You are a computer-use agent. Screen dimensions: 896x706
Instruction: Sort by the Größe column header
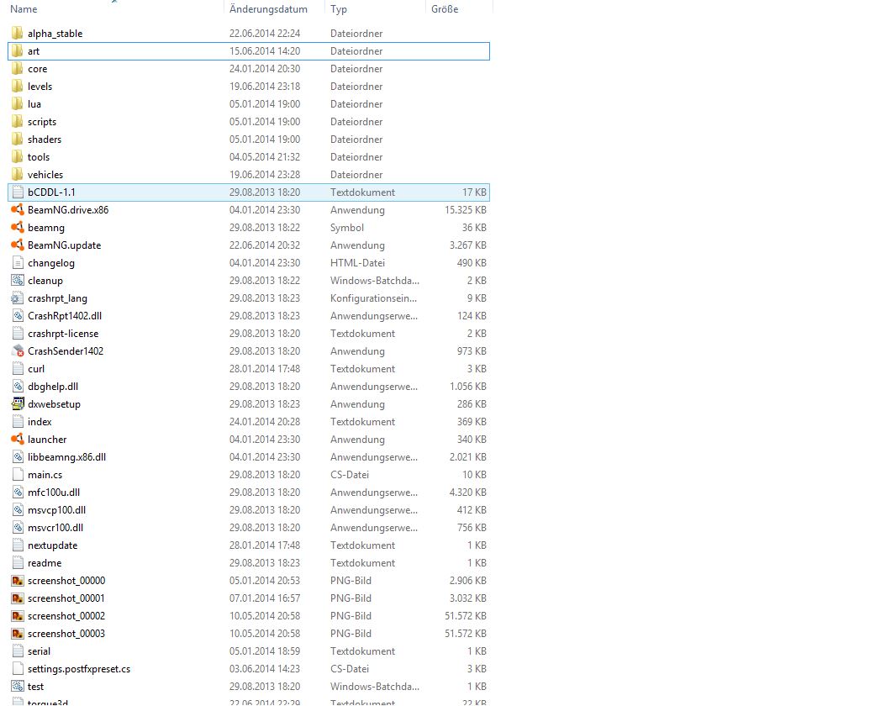coord(445,9)
